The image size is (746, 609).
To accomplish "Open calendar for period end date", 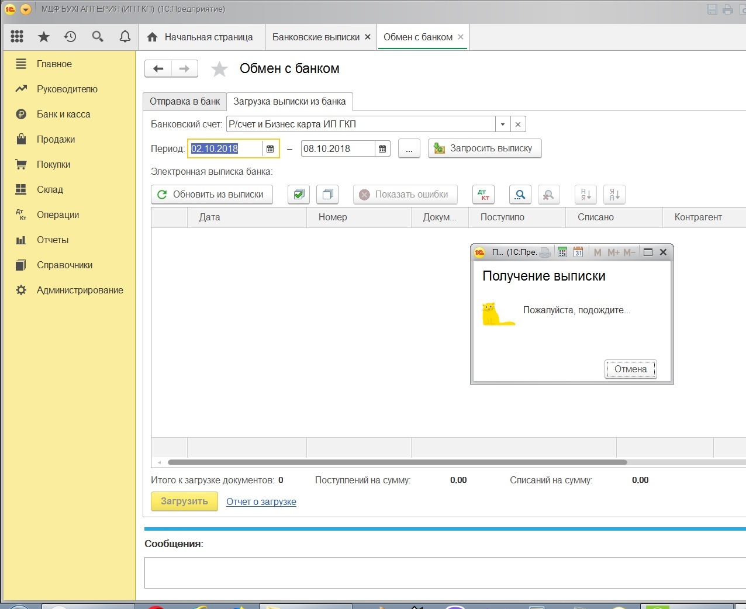I will (382, 149).
